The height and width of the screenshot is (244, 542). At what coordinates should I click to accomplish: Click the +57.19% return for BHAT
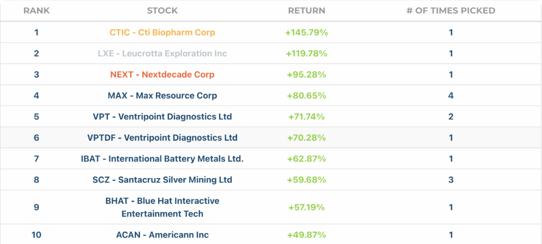pyautogui.click(x=307, y=207)
